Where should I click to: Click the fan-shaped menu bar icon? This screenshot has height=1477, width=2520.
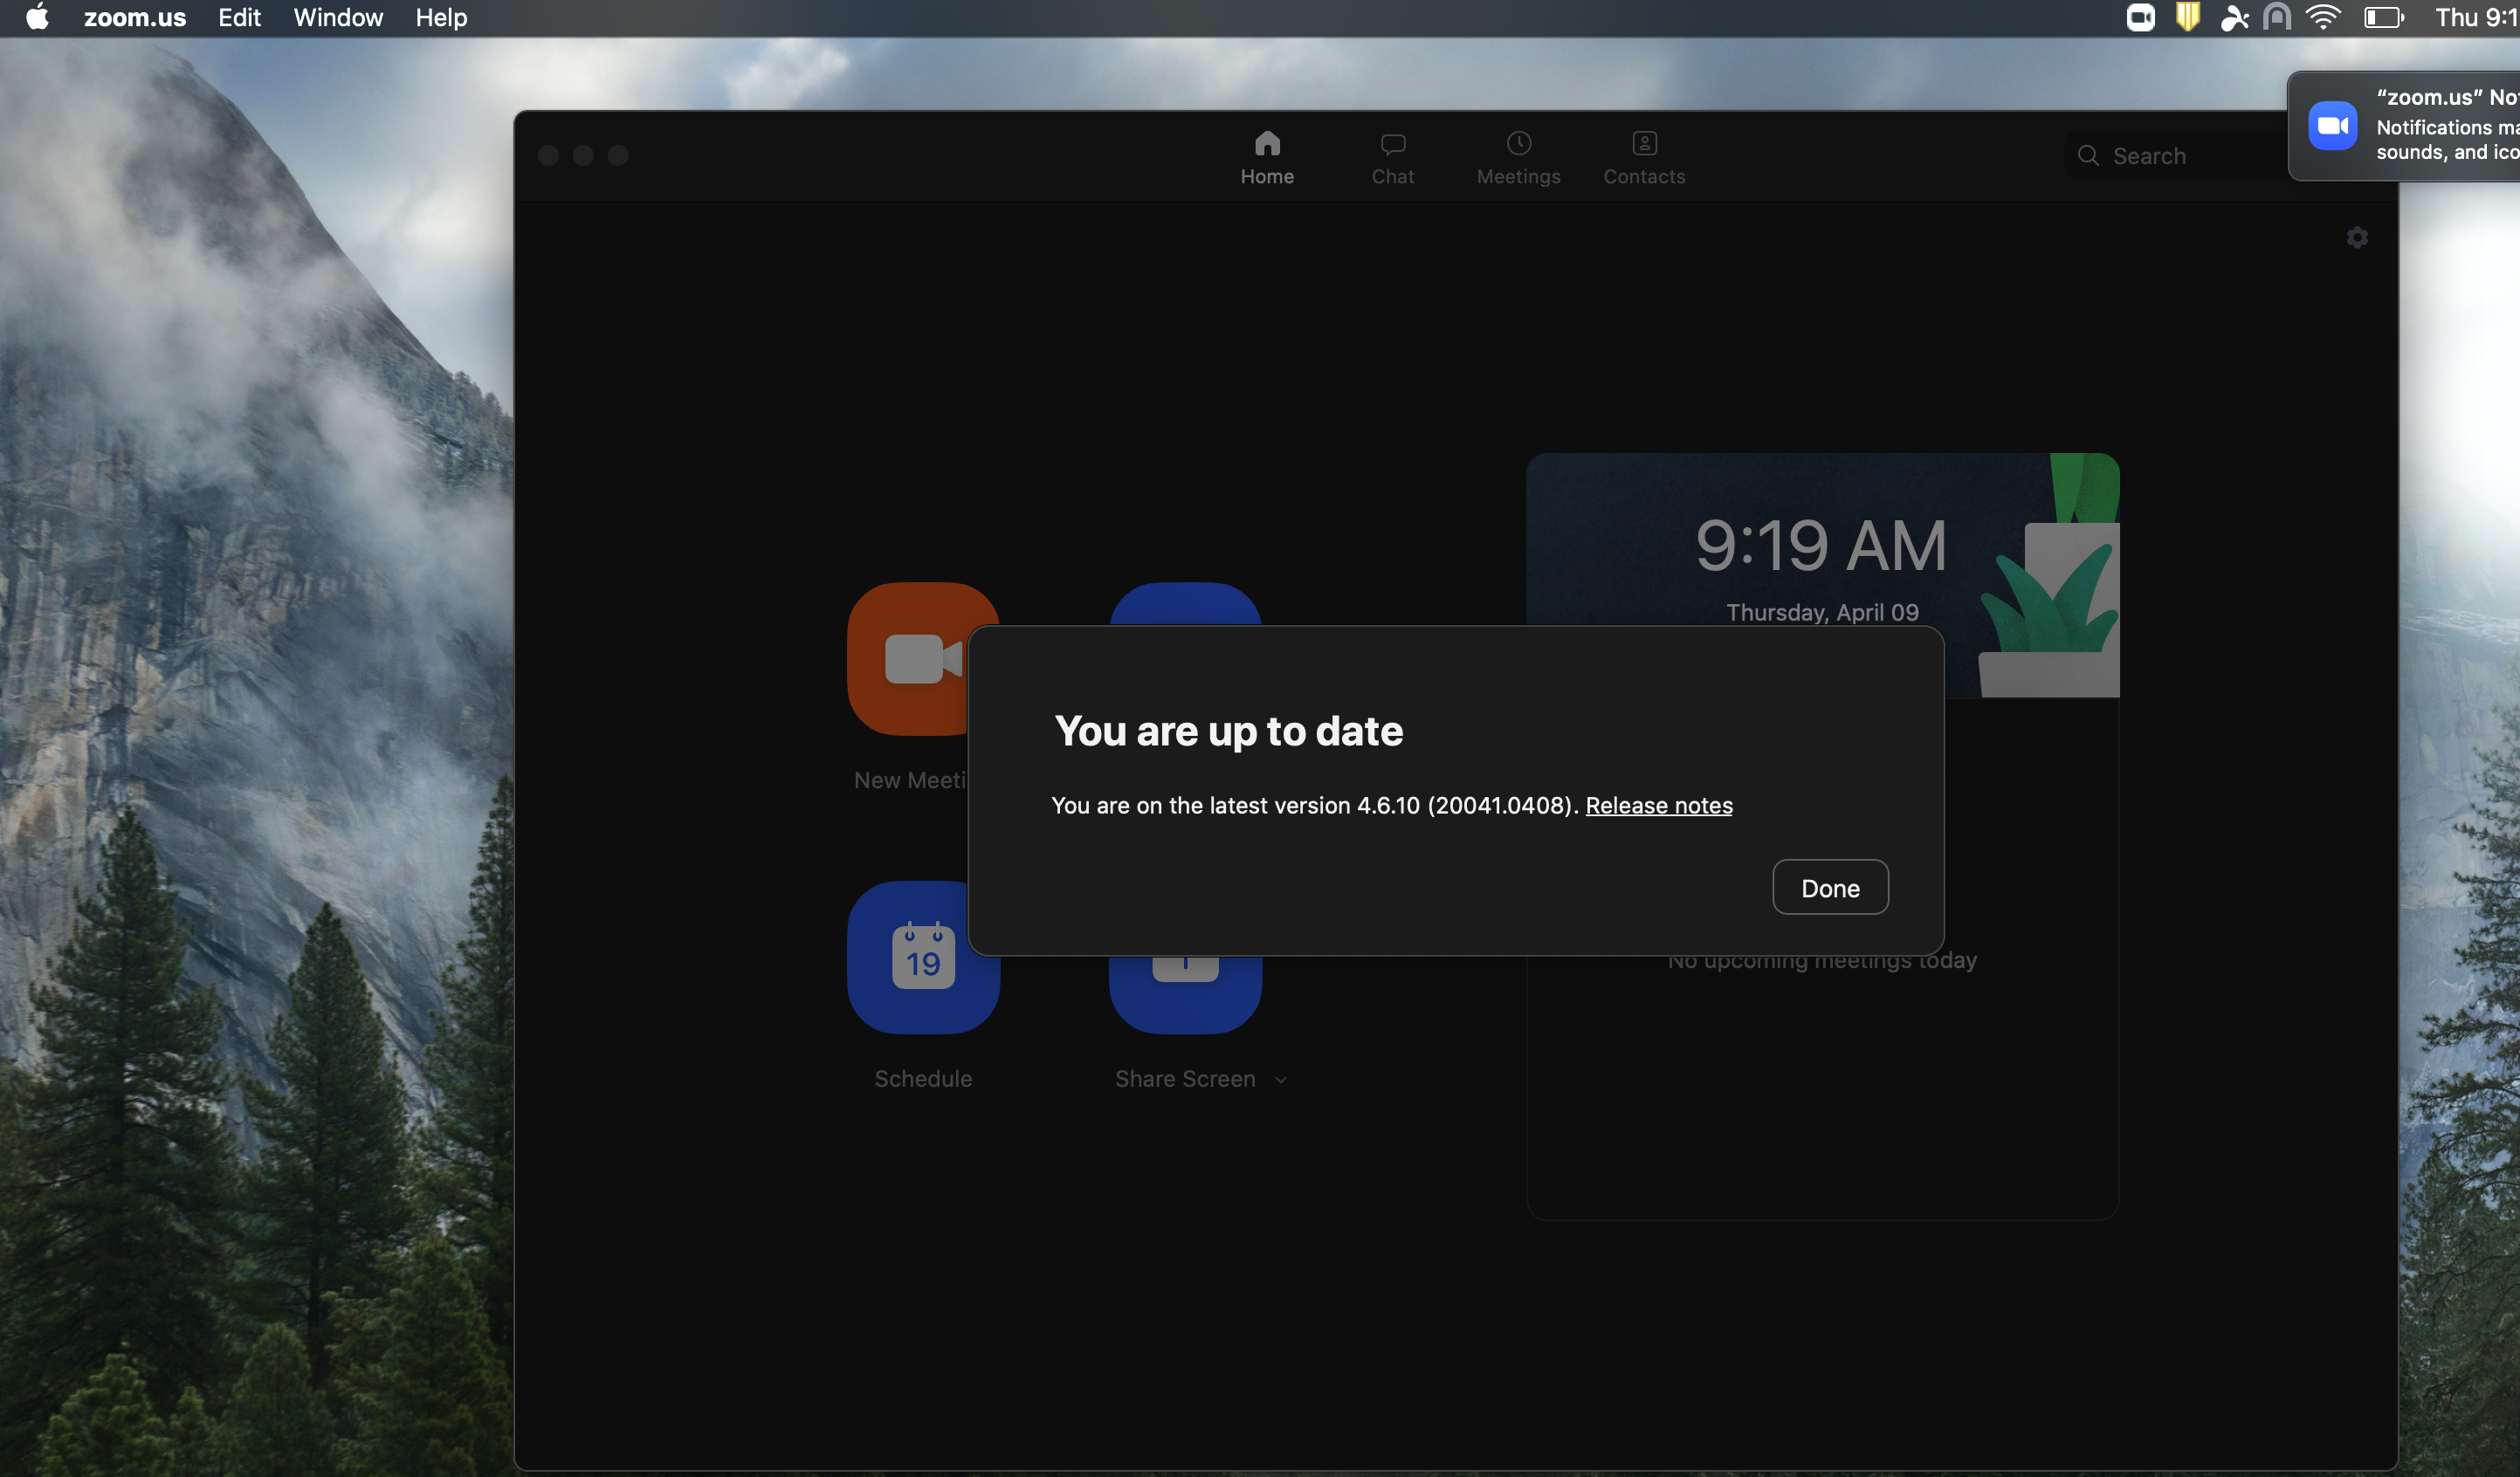tap(2234, 18)
